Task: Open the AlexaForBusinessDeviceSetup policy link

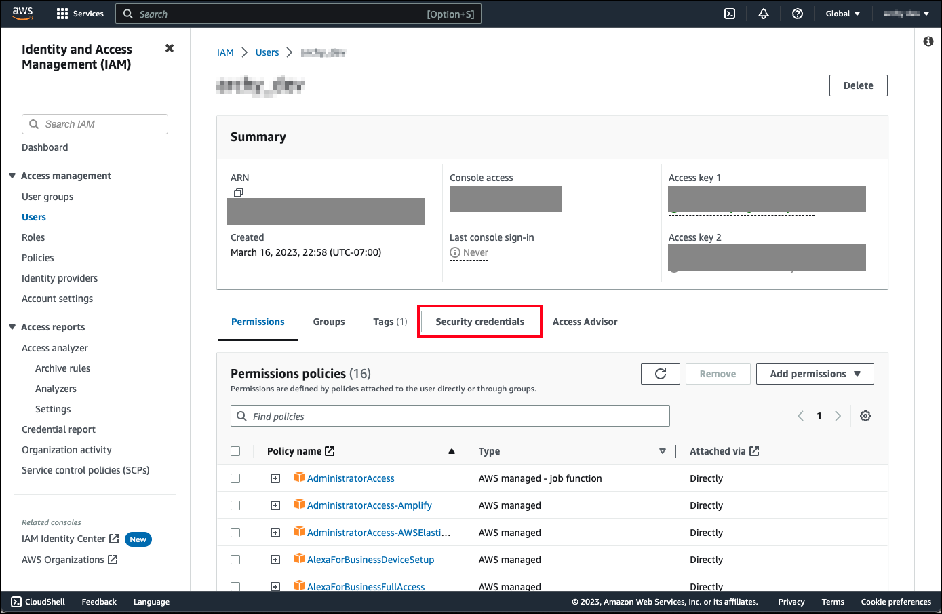Action: pos(370,560)
